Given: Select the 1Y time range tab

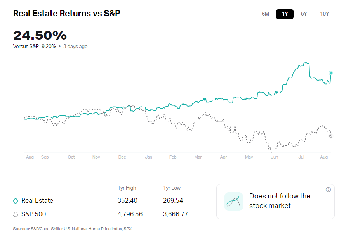Looking at the screenshot, I should tap(285, 14).
